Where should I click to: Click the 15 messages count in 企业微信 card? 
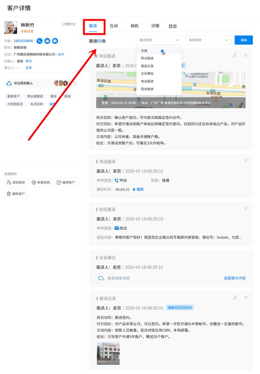(117, 278)
